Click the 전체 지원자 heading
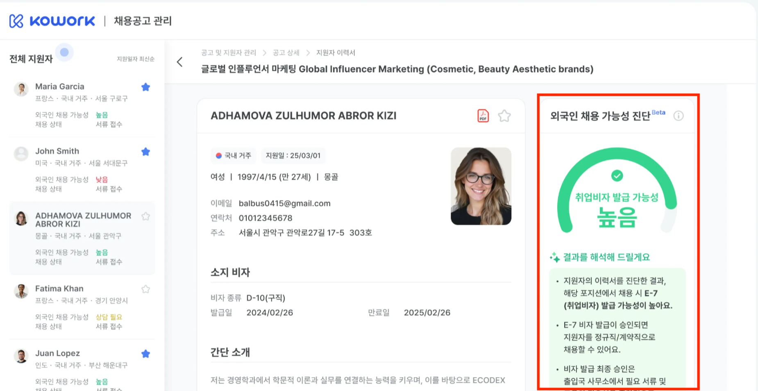The image size is (758, 391). click(31, 59)
